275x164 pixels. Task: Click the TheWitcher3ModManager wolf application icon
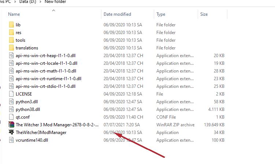(11, 133)
